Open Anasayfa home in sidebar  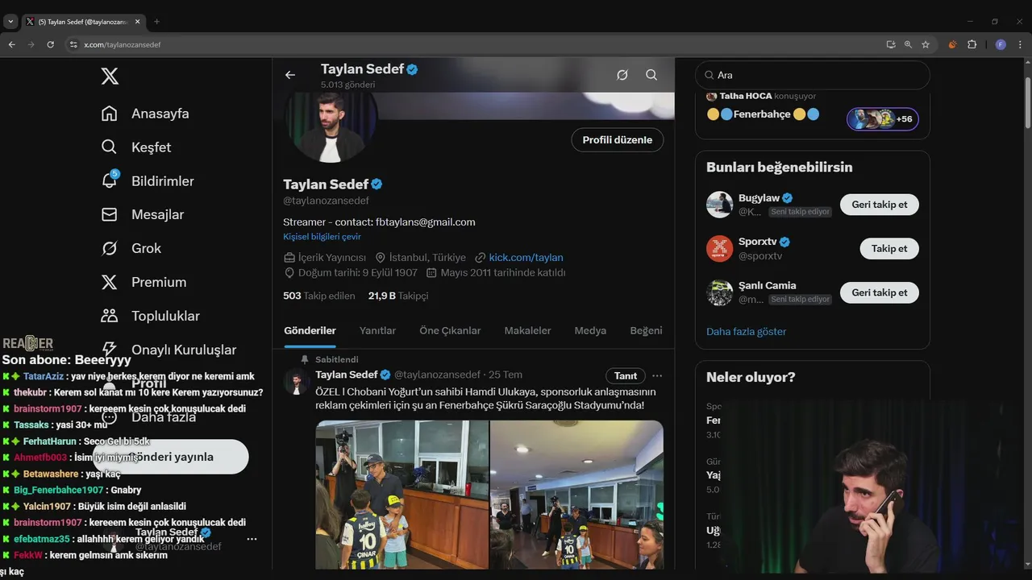pyautogui.click(x=146, y=114)
